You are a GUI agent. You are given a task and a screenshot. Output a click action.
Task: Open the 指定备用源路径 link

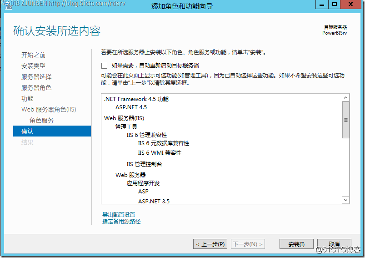(121, 221)
